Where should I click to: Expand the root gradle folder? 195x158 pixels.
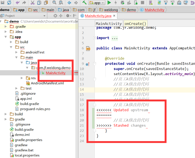[6, 119]
